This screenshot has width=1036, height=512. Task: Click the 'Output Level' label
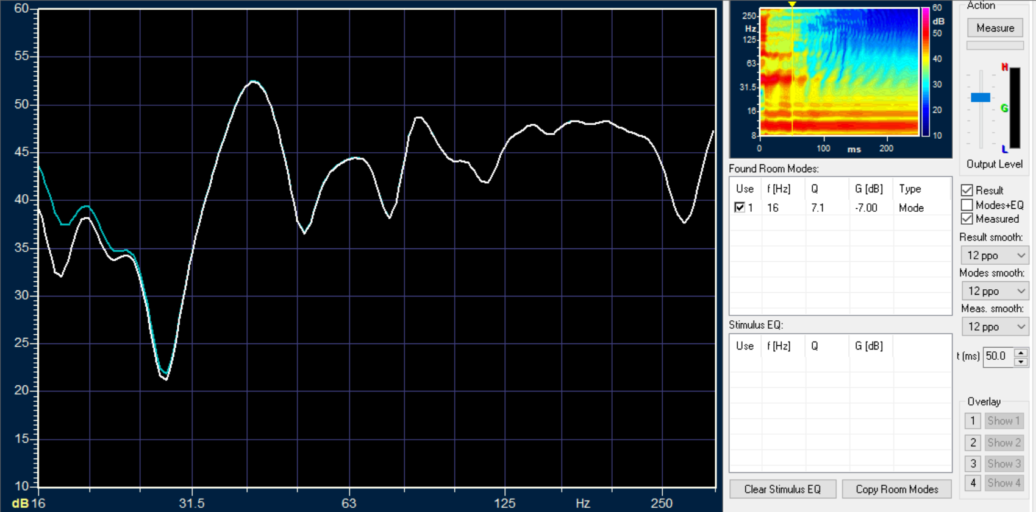point(995,164)
